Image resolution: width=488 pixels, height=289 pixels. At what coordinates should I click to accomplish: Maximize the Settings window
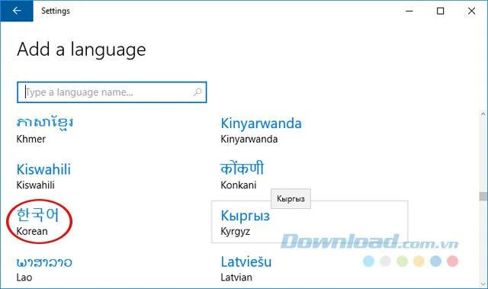[x=441, y=11]
